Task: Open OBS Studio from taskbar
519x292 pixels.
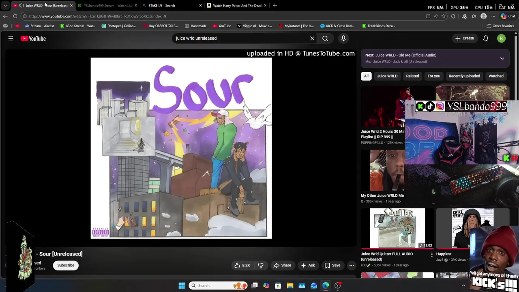Action: click(338, 286)
